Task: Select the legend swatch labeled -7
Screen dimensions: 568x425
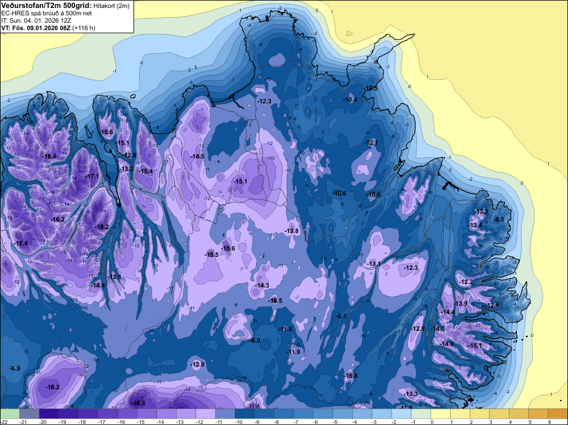Action: click(x=303, y=414)
